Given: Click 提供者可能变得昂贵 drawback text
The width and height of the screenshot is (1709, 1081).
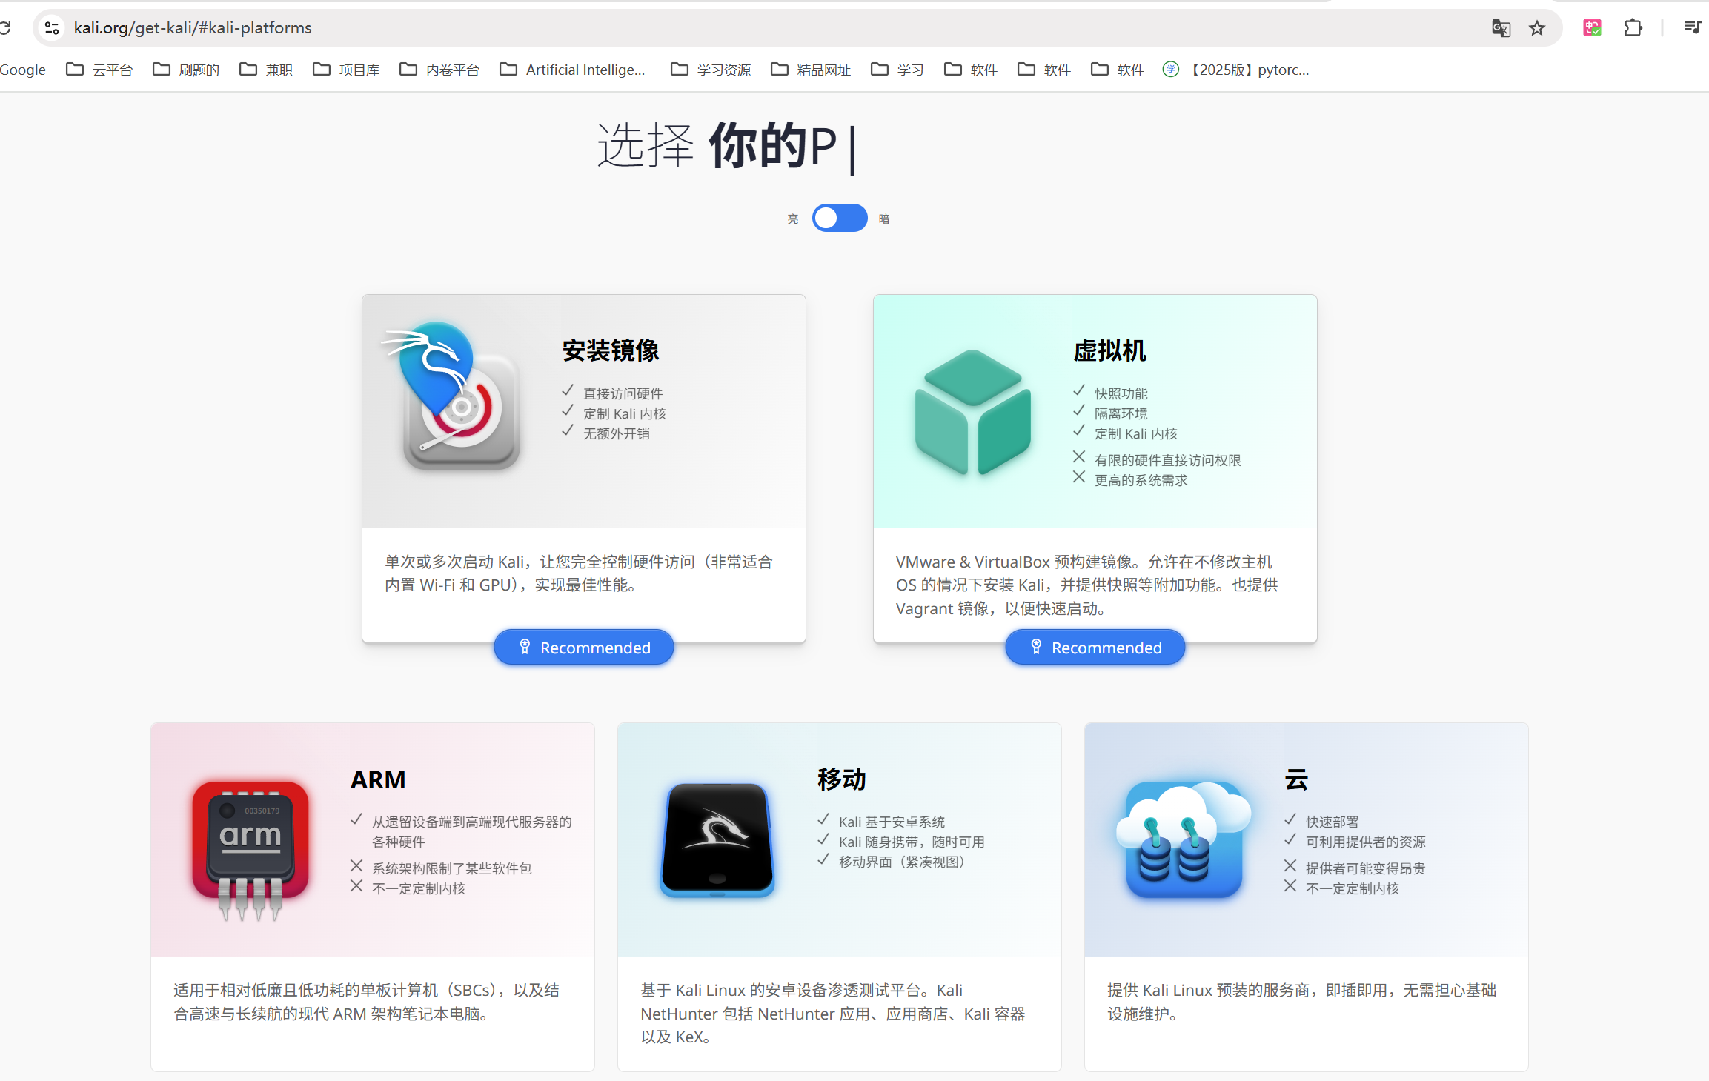Looking at the screenshot, I should pyautogui.click(x=1365, y=868).
